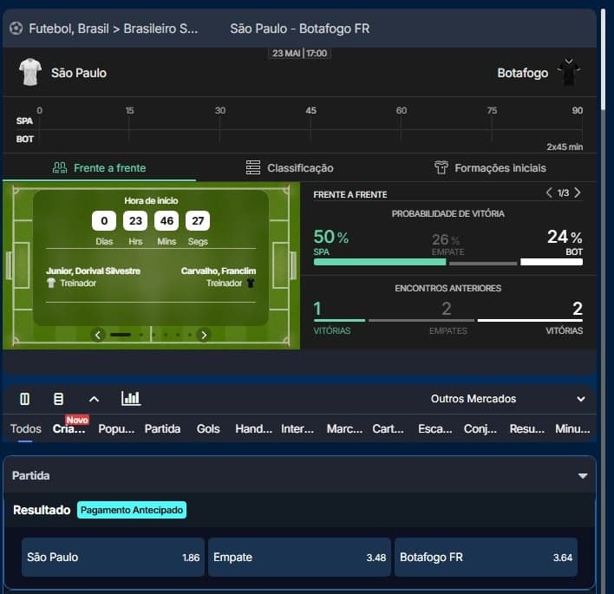Click the Empate 26% probability bar

pos(483,264)
